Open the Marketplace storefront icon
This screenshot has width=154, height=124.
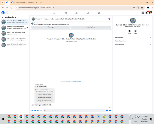tap(88, 13)
